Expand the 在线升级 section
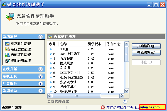Screen dimensions: 167x111 (x=40, y=69)
